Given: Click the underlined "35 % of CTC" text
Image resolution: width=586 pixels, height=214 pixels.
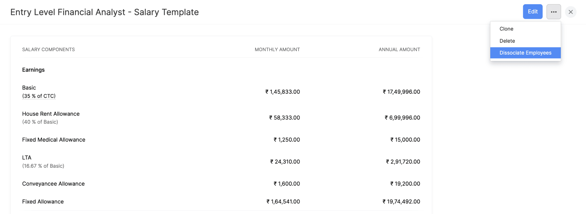Looking at the screenshot, I should point(39,96).
